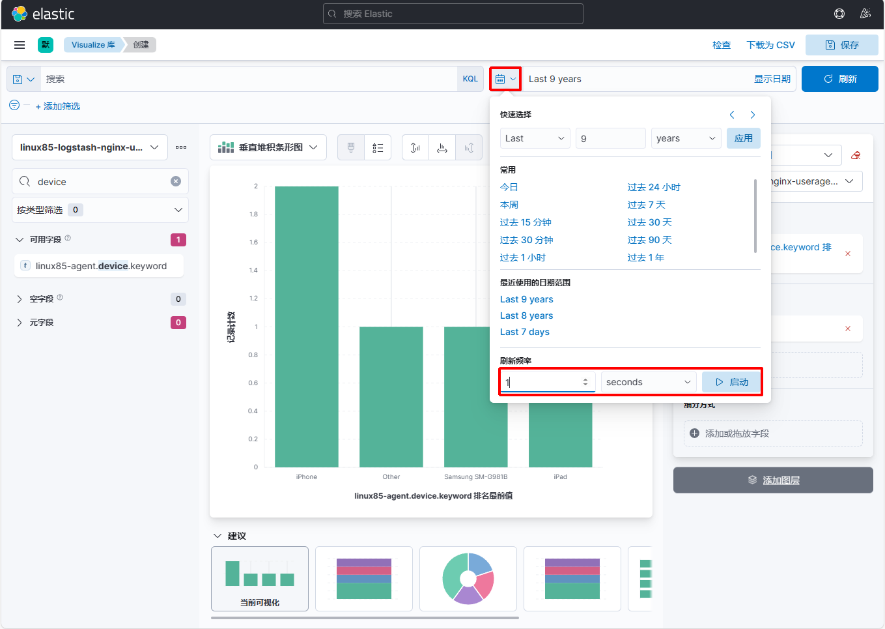The width and height of the screenshot is (885, 629).
Task: Open the left axis settings icon
Action: click(415, 147)
